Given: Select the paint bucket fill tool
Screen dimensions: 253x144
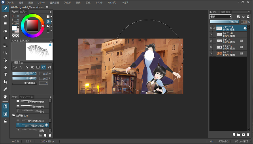Looking at the screenshot, I should click(5, 31).
